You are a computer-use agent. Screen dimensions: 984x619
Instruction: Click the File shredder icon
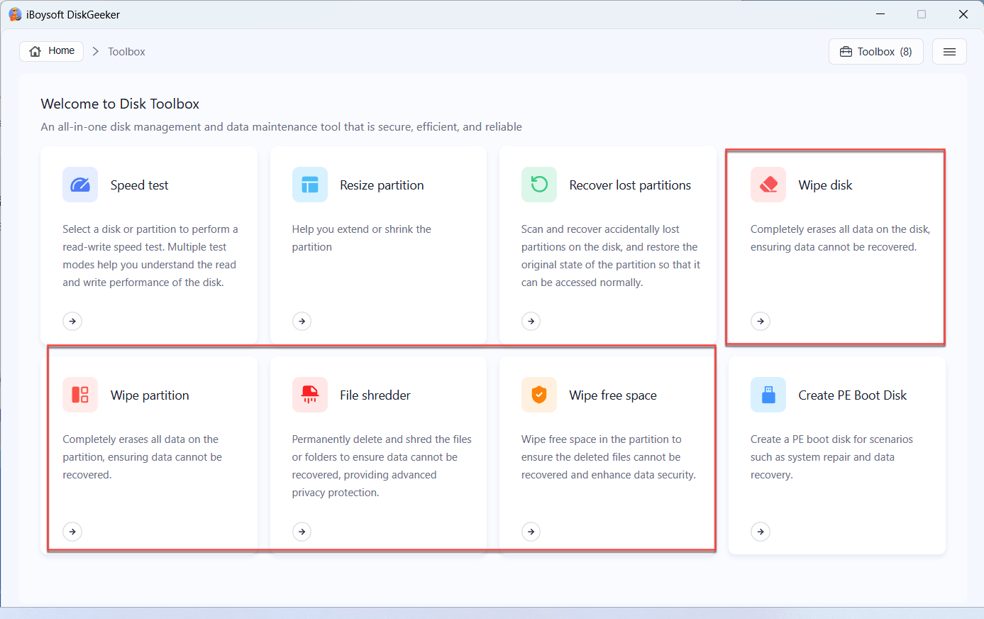click(x=310, y=395)
